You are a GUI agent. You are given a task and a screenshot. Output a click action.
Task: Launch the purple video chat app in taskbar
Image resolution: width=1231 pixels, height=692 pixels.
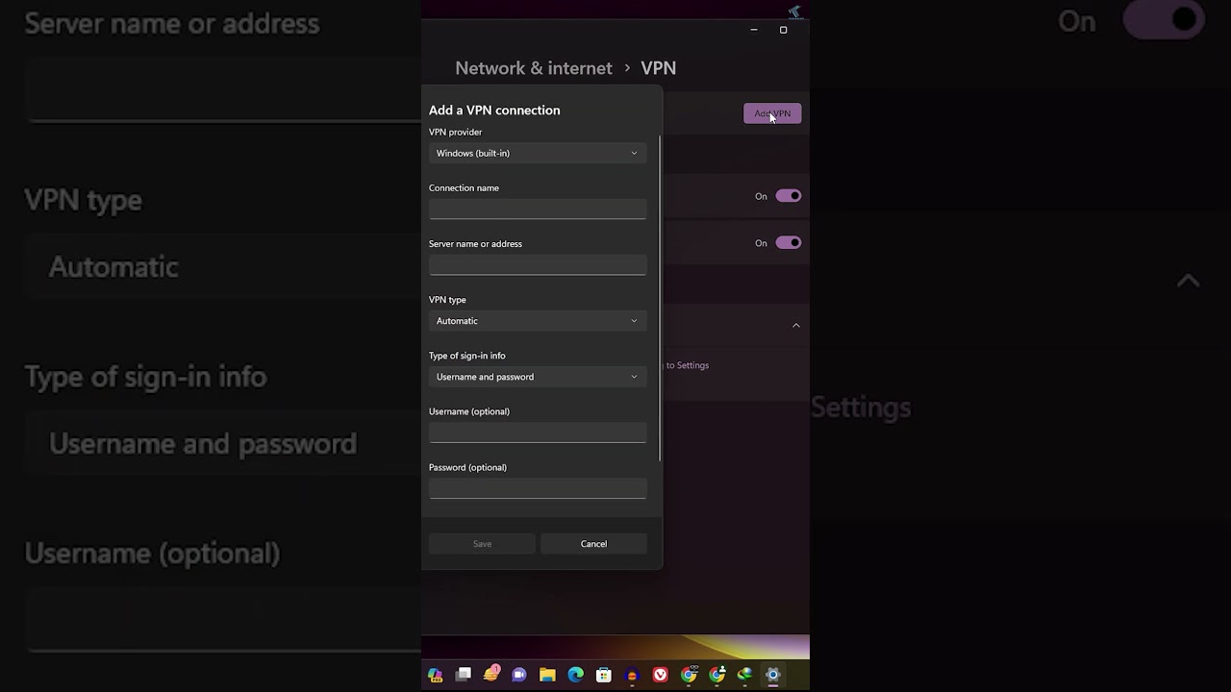[519, 675]
